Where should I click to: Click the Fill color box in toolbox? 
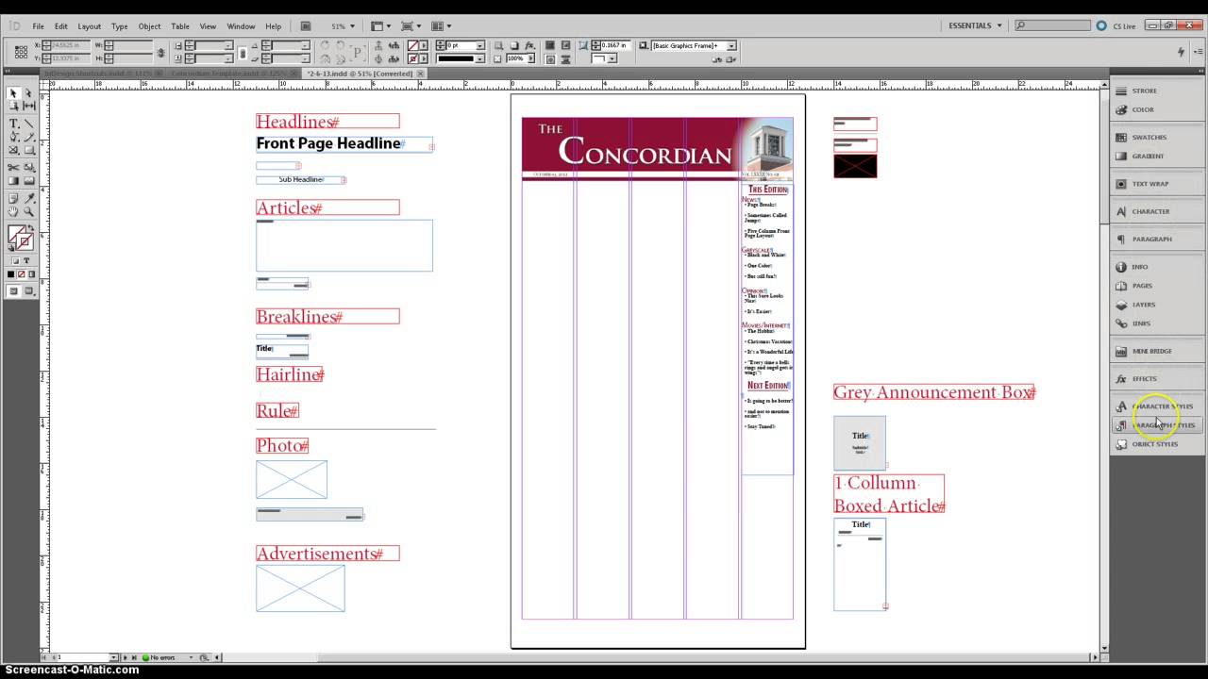pos(17,236)
